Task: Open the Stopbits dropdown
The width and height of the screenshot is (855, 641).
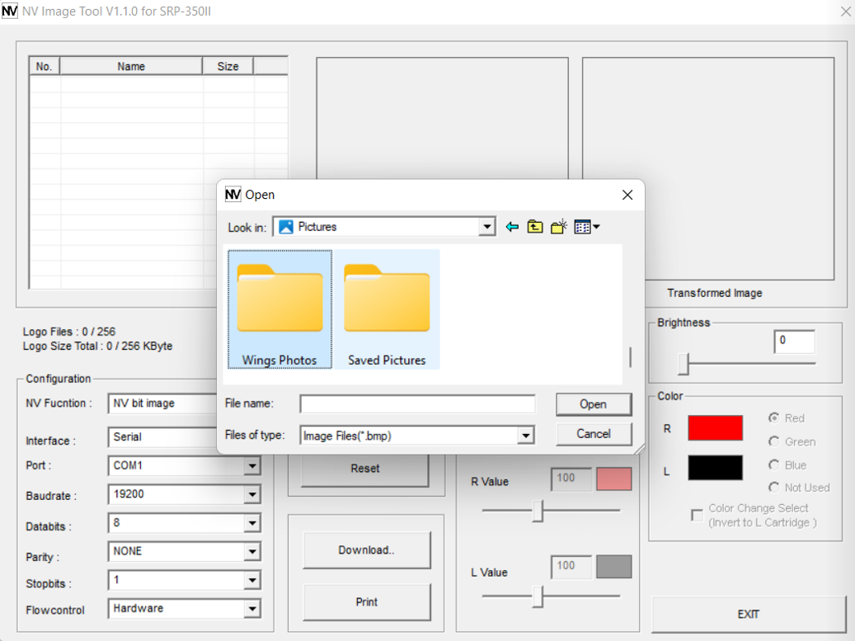Action: (x=252, y=581)
